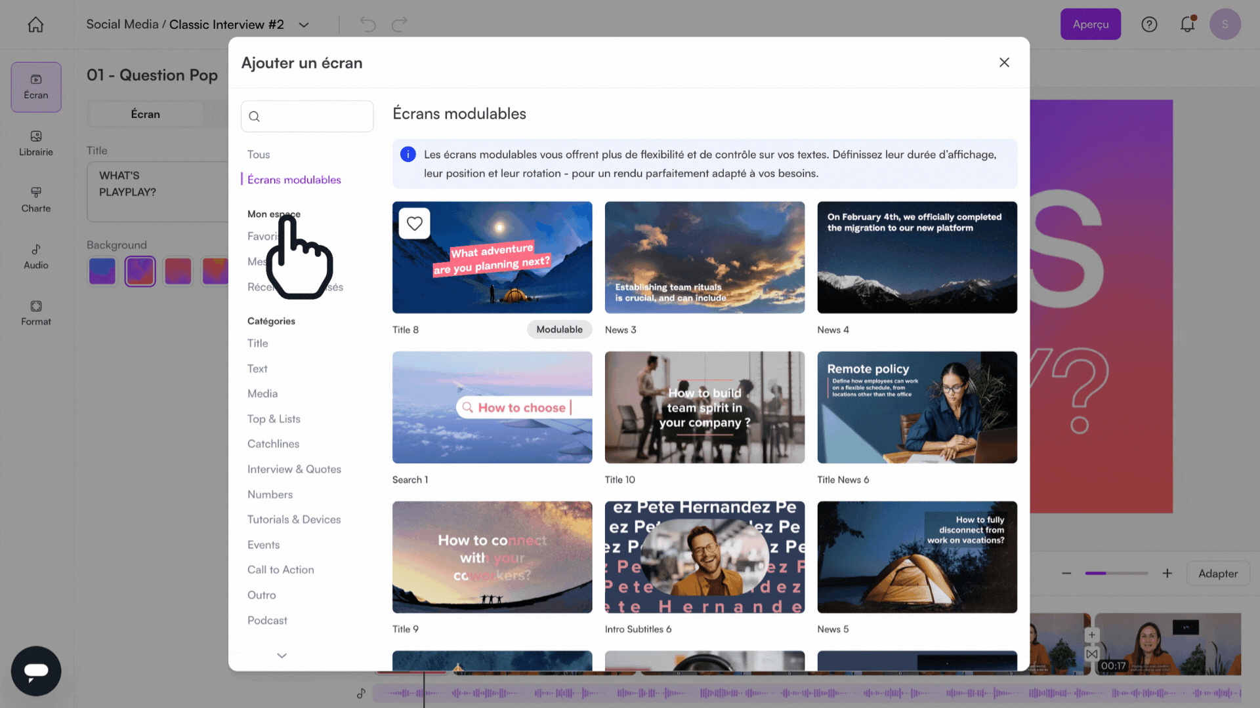This screenshot has height=708, width=1260.
Task: Open the Audio sidebar panel
Action: tap(35, 256)
